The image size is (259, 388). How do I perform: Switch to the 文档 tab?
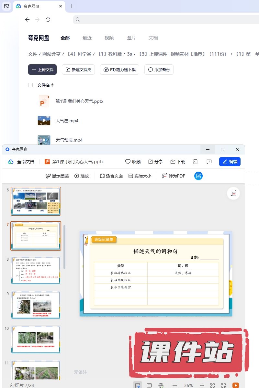(x=153, y=38)
